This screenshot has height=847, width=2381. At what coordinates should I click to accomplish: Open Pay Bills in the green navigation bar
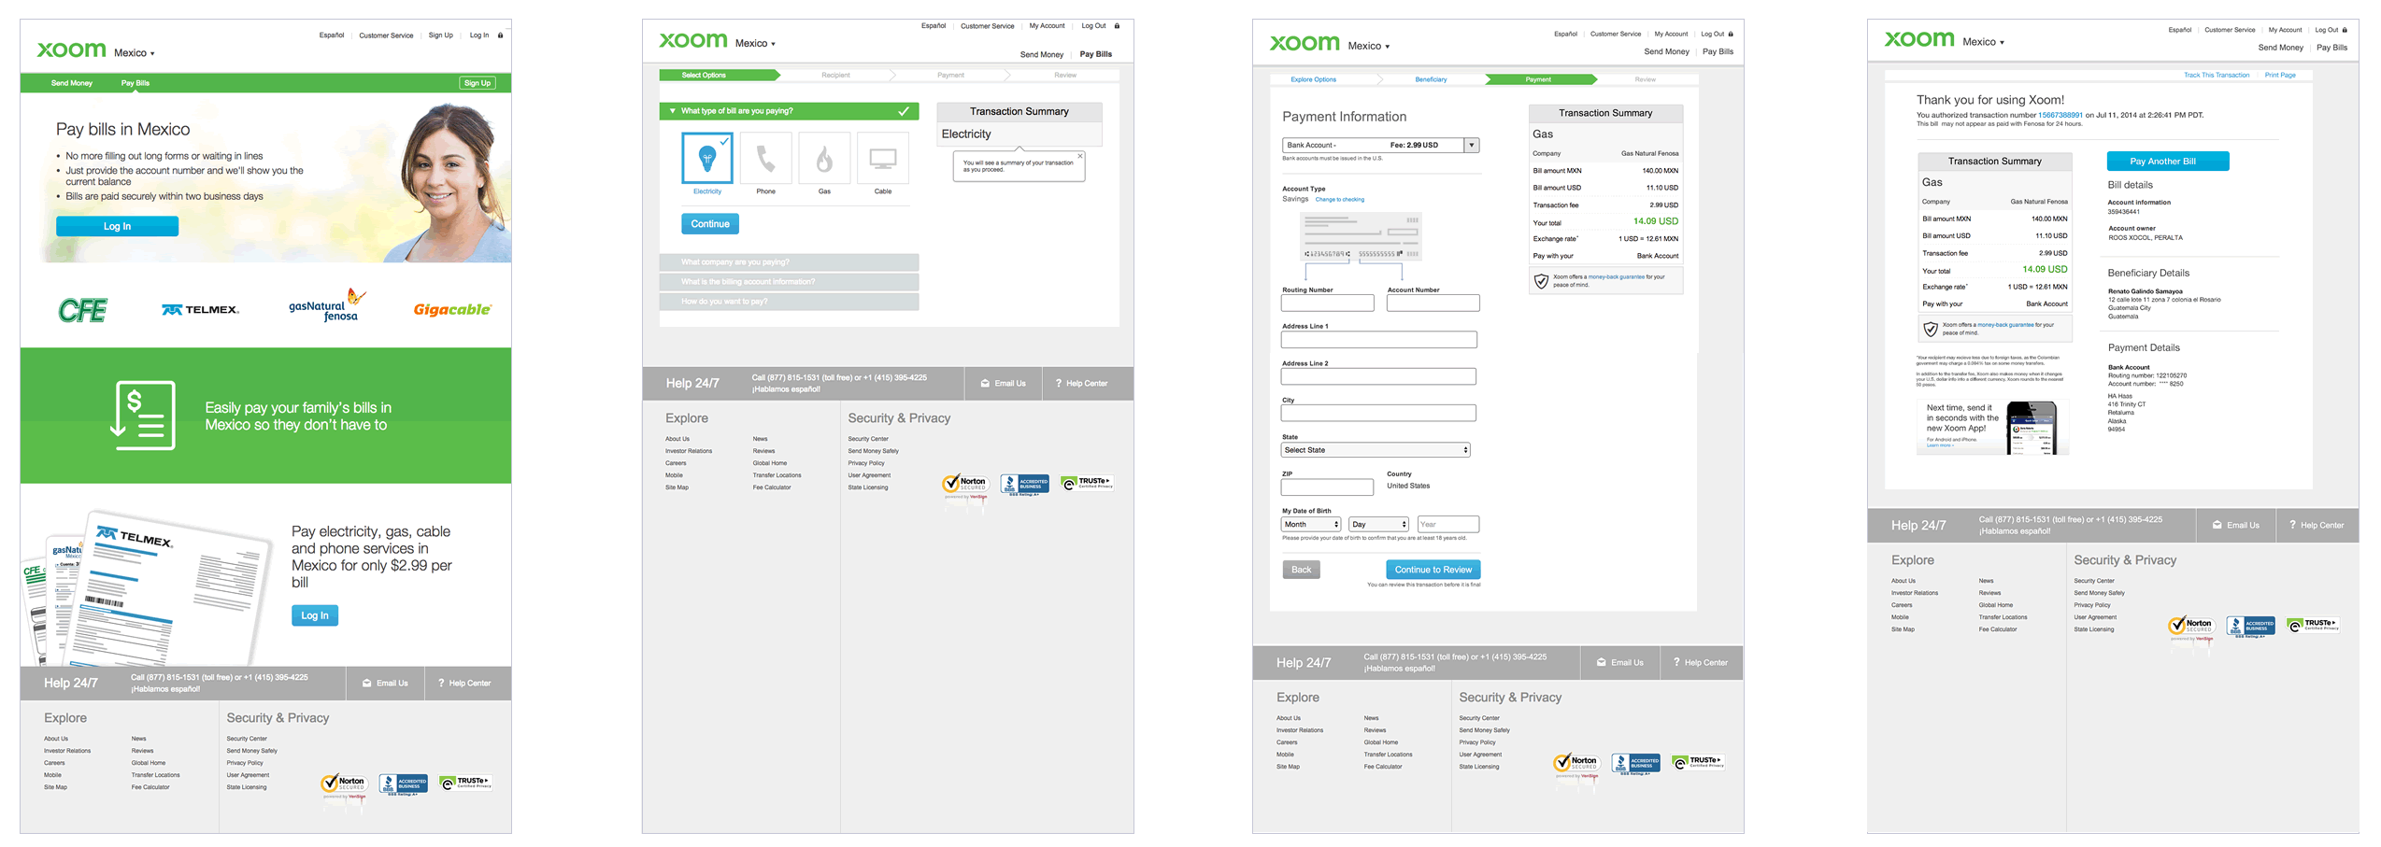pyautogui.click(x=135, y=83)
